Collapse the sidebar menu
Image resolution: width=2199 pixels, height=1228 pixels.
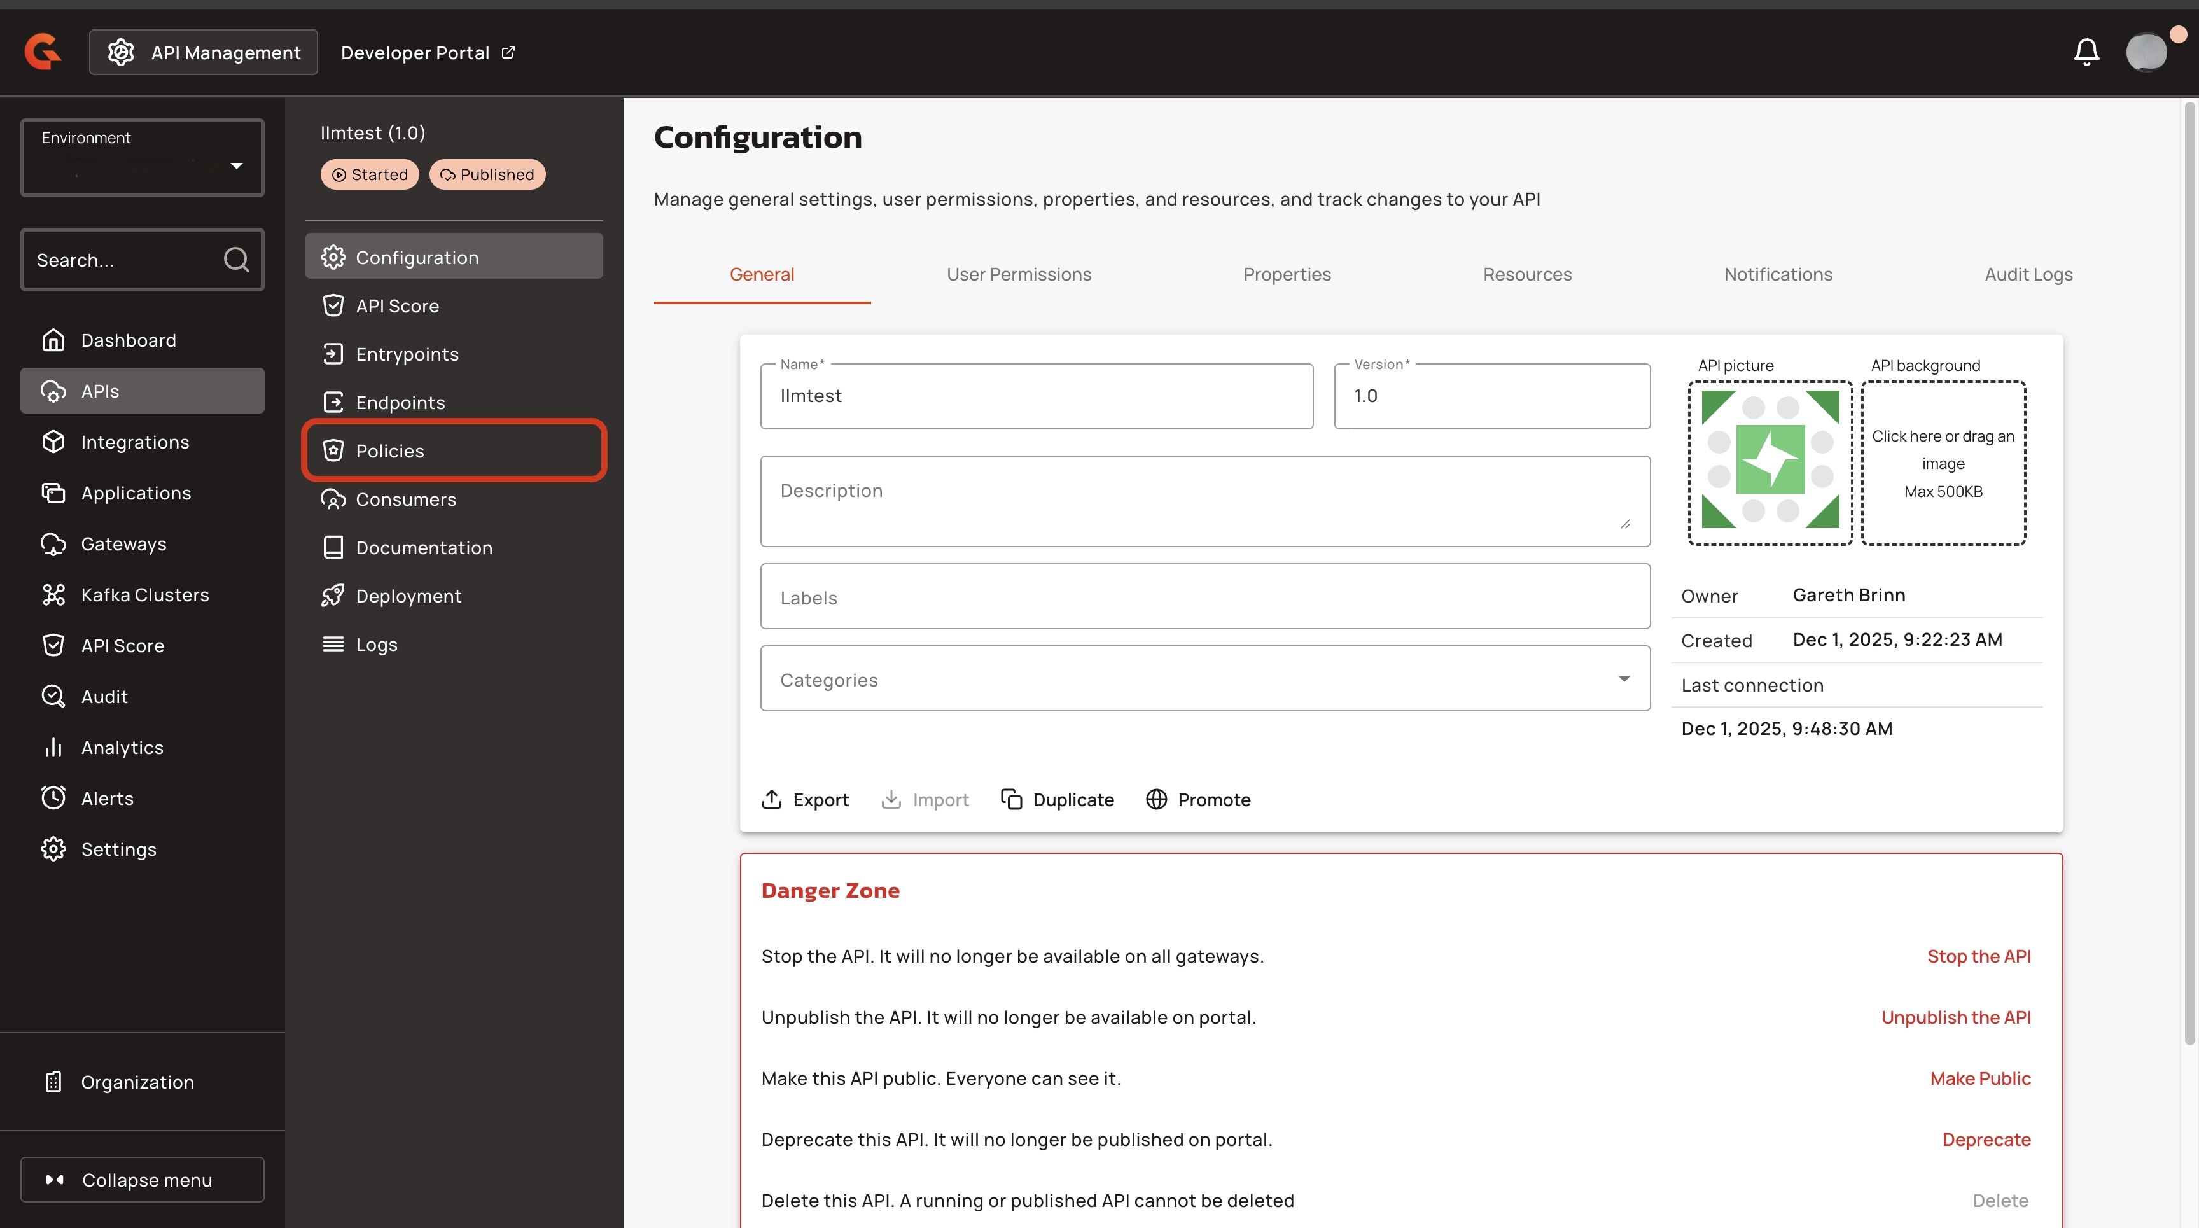click(143, 1180)
